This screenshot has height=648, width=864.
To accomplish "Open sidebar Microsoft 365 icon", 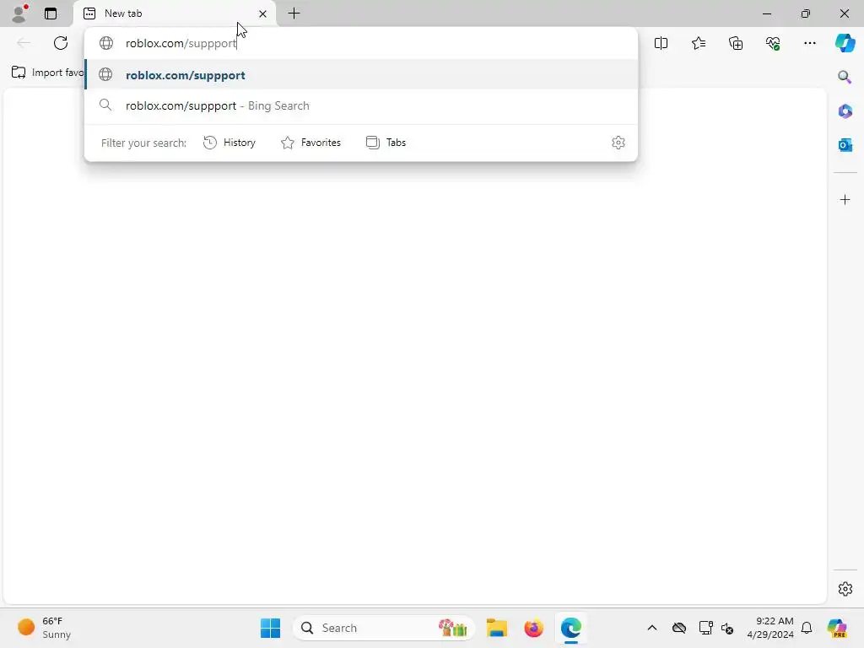I will 845,111.
